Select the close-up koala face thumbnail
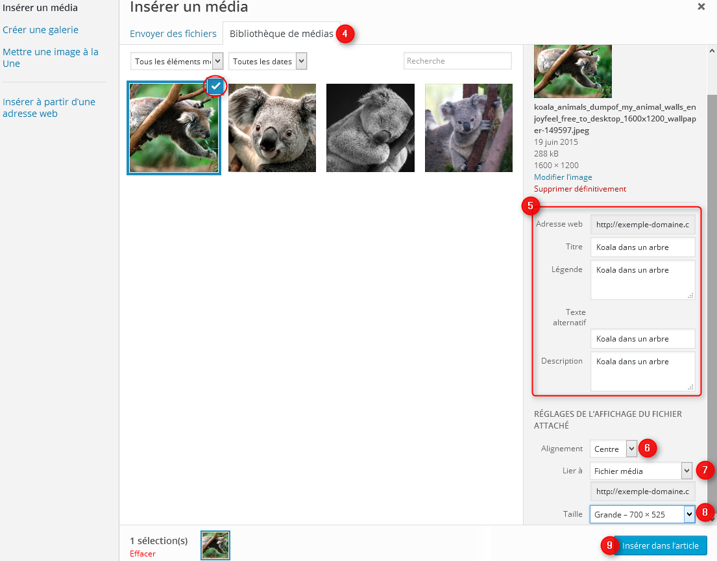This screenshot has width=717, height=561. 272,128
